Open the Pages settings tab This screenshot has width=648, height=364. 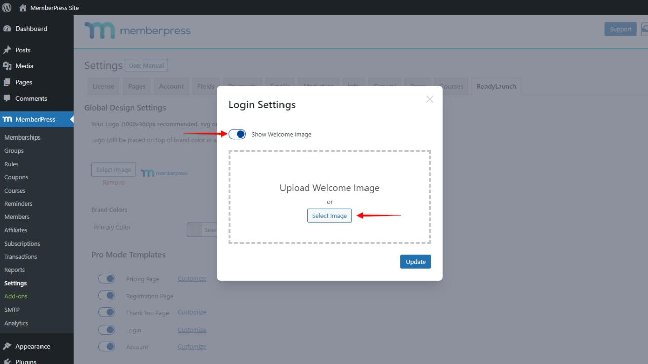click(x=137, y=86)
